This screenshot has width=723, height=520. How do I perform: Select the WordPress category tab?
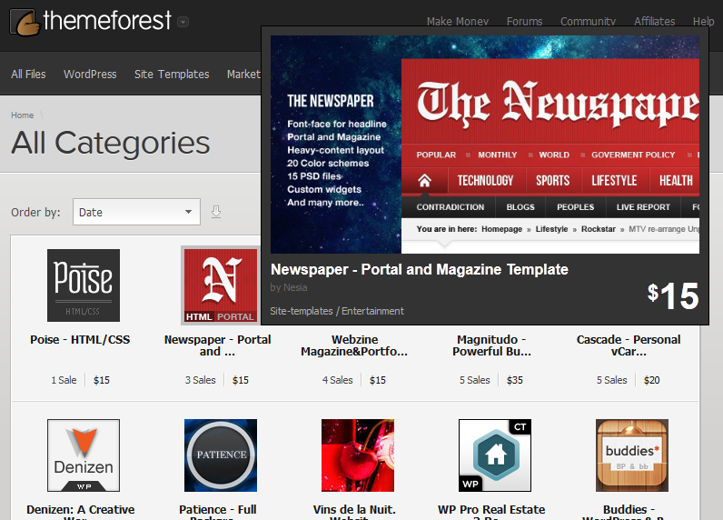coord(90,74)
